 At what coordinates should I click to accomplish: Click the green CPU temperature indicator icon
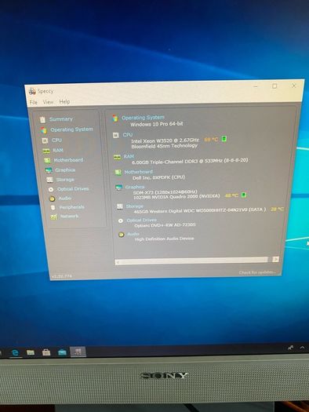[224, 139]
